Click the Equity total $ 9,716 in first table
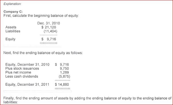 click(x=49, y=39)
